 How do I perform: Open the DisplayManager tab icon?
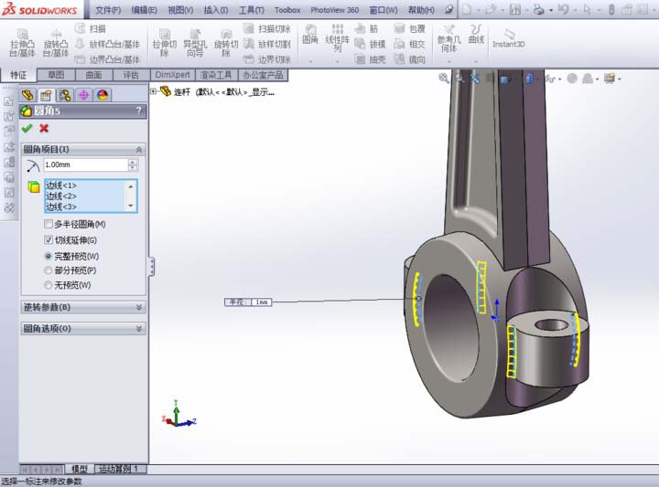(103, 95)
